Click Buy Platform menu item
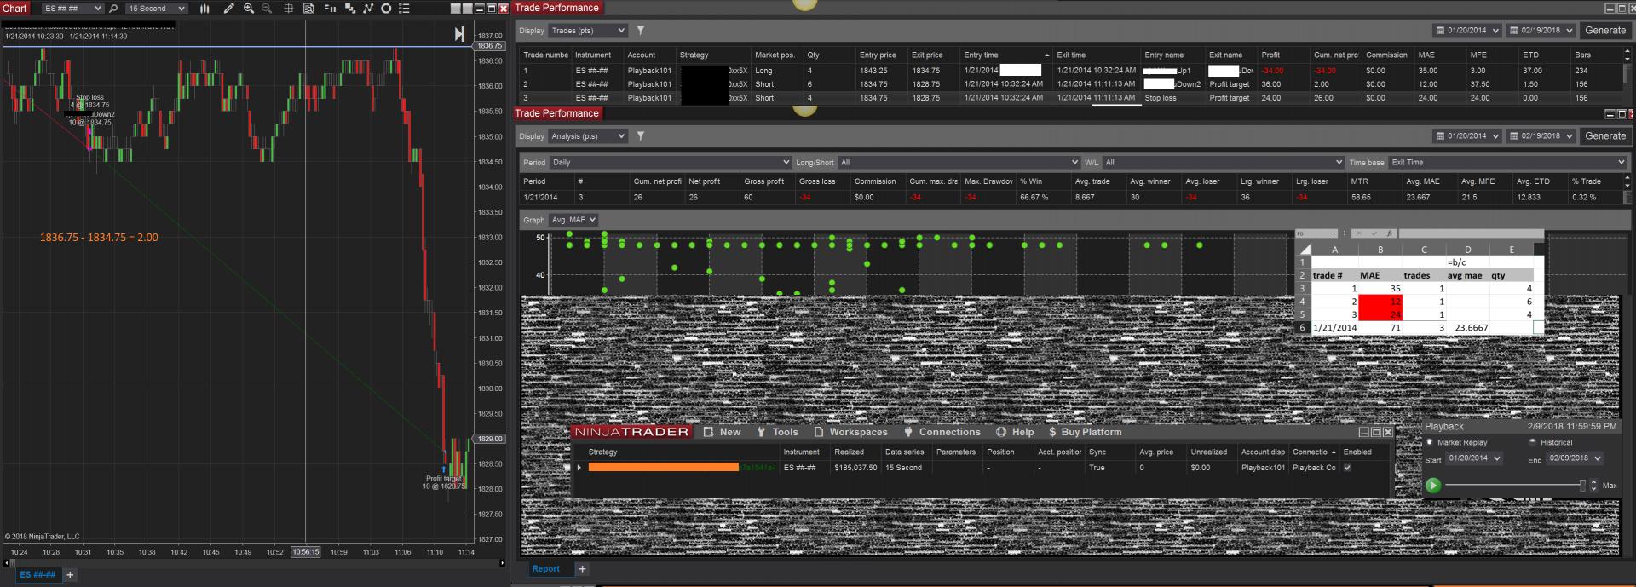 point(1085,432)
